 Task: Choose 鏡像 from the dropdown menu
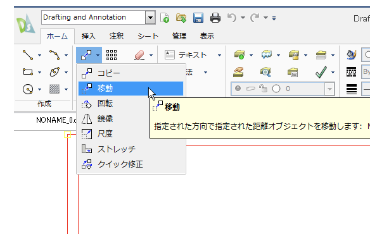coord(131,119)
